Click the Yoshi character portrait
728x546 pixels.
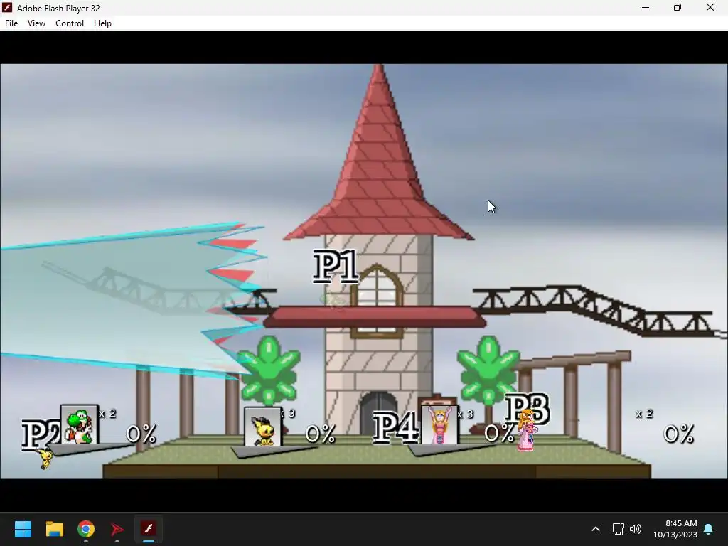[x=79, y=424]
